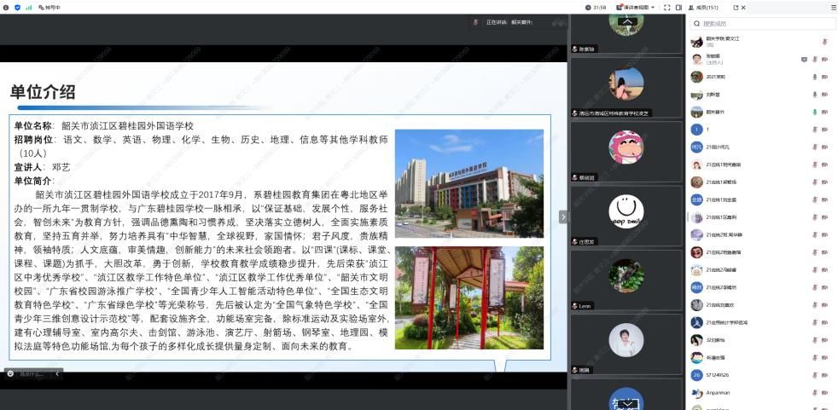Open the 转写中 transcription status
This screenshot has width=838, height=410.
(x=49, y=8)
